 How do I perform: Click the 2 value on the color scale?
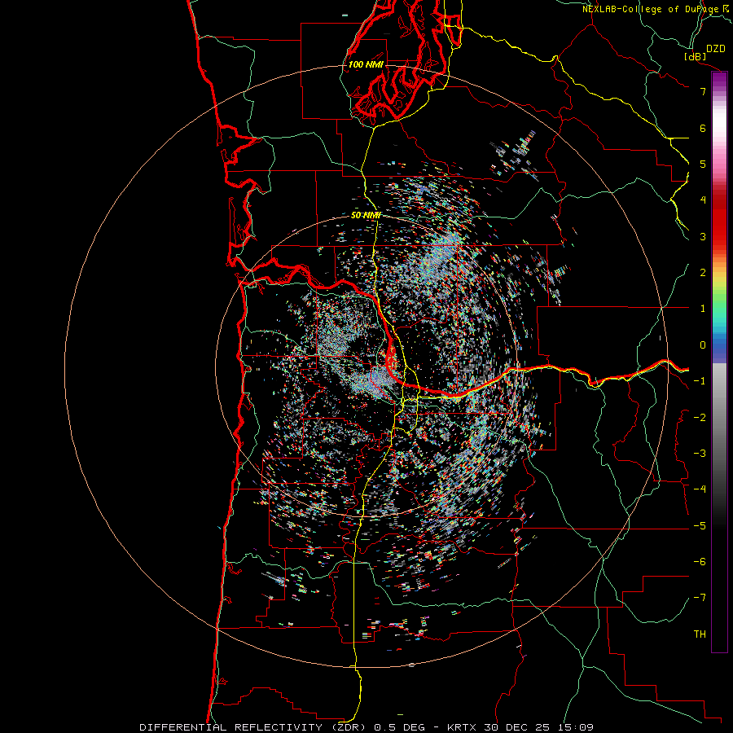pyautogui.click(x=703, y=273)
